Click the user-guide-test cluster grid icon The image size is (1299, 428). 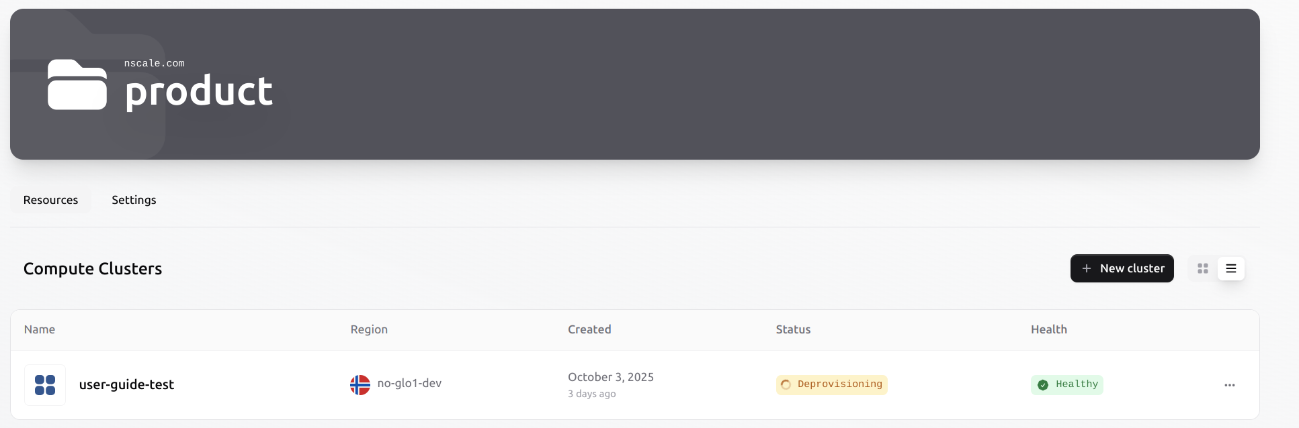pyautogui.click(x=44, y=384)
